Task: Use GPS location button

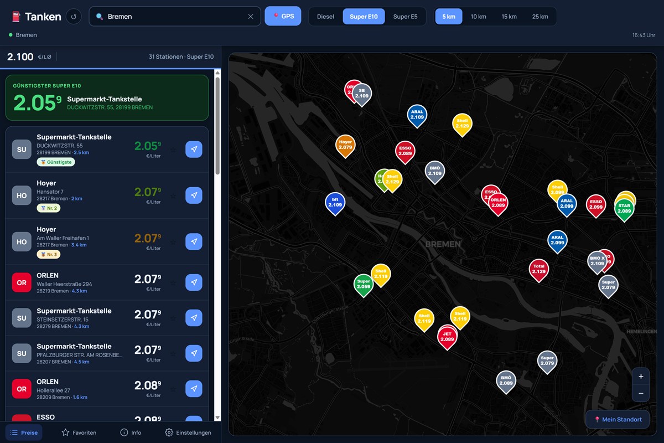Action: tap(283, 16)
